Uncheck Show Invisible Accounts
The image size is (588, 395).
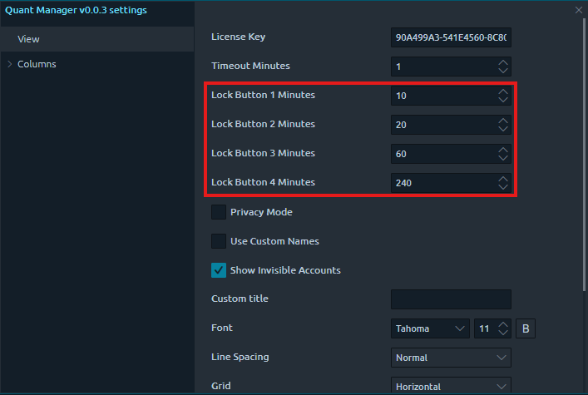(x=219, y=270)
